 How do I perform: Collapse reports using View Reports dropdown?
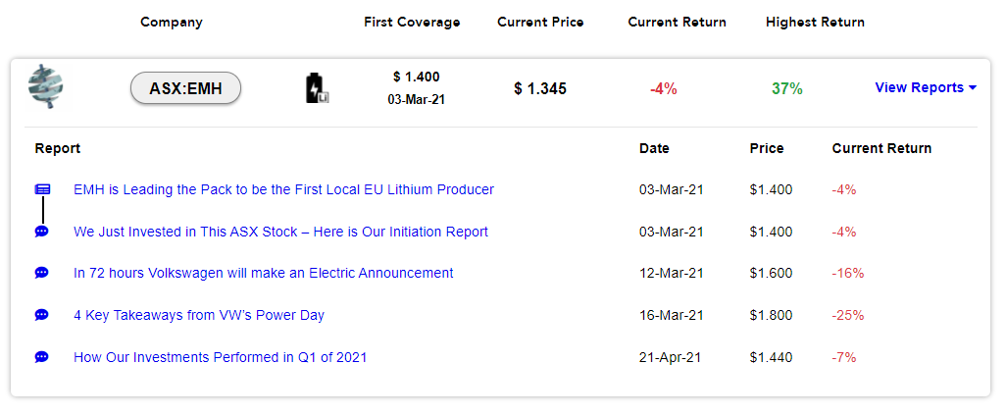[x=926, y=88]
